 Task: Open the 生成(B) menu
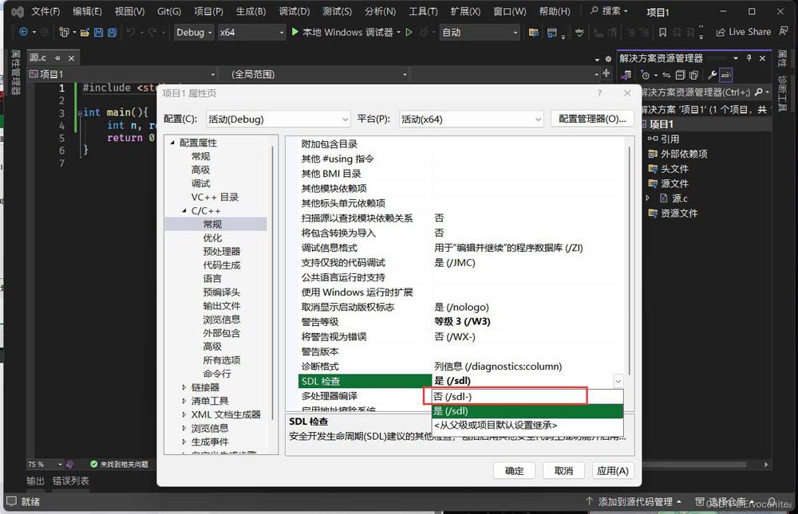coord(251,11)
